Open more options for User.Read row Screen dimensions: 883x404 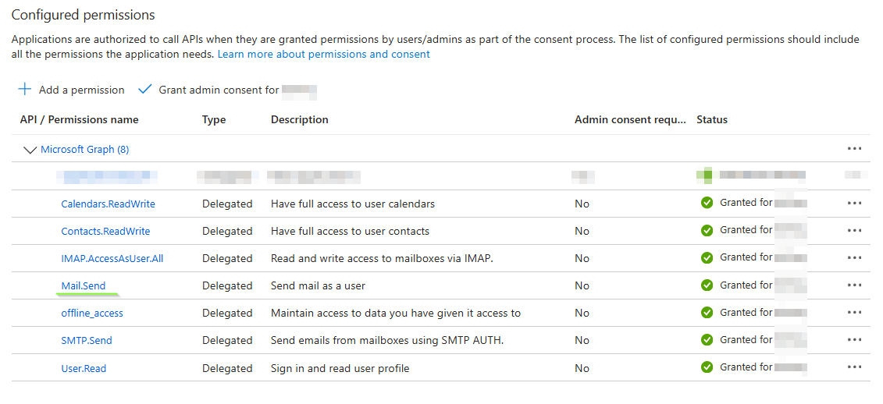(x=854, y=367)
